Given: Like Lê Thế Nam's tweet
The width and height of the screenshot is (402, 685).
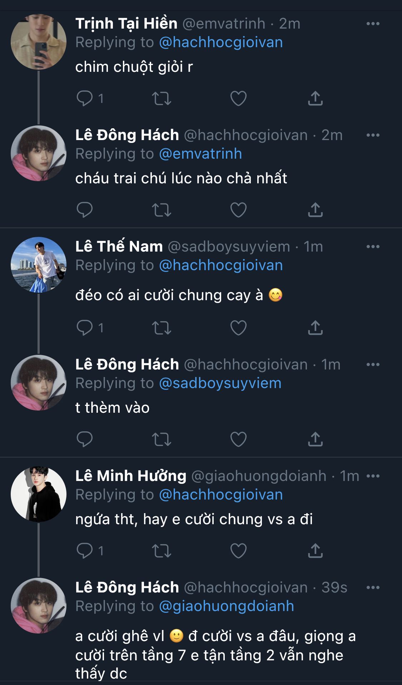Looking at the screenshot, I should (238, 328).
